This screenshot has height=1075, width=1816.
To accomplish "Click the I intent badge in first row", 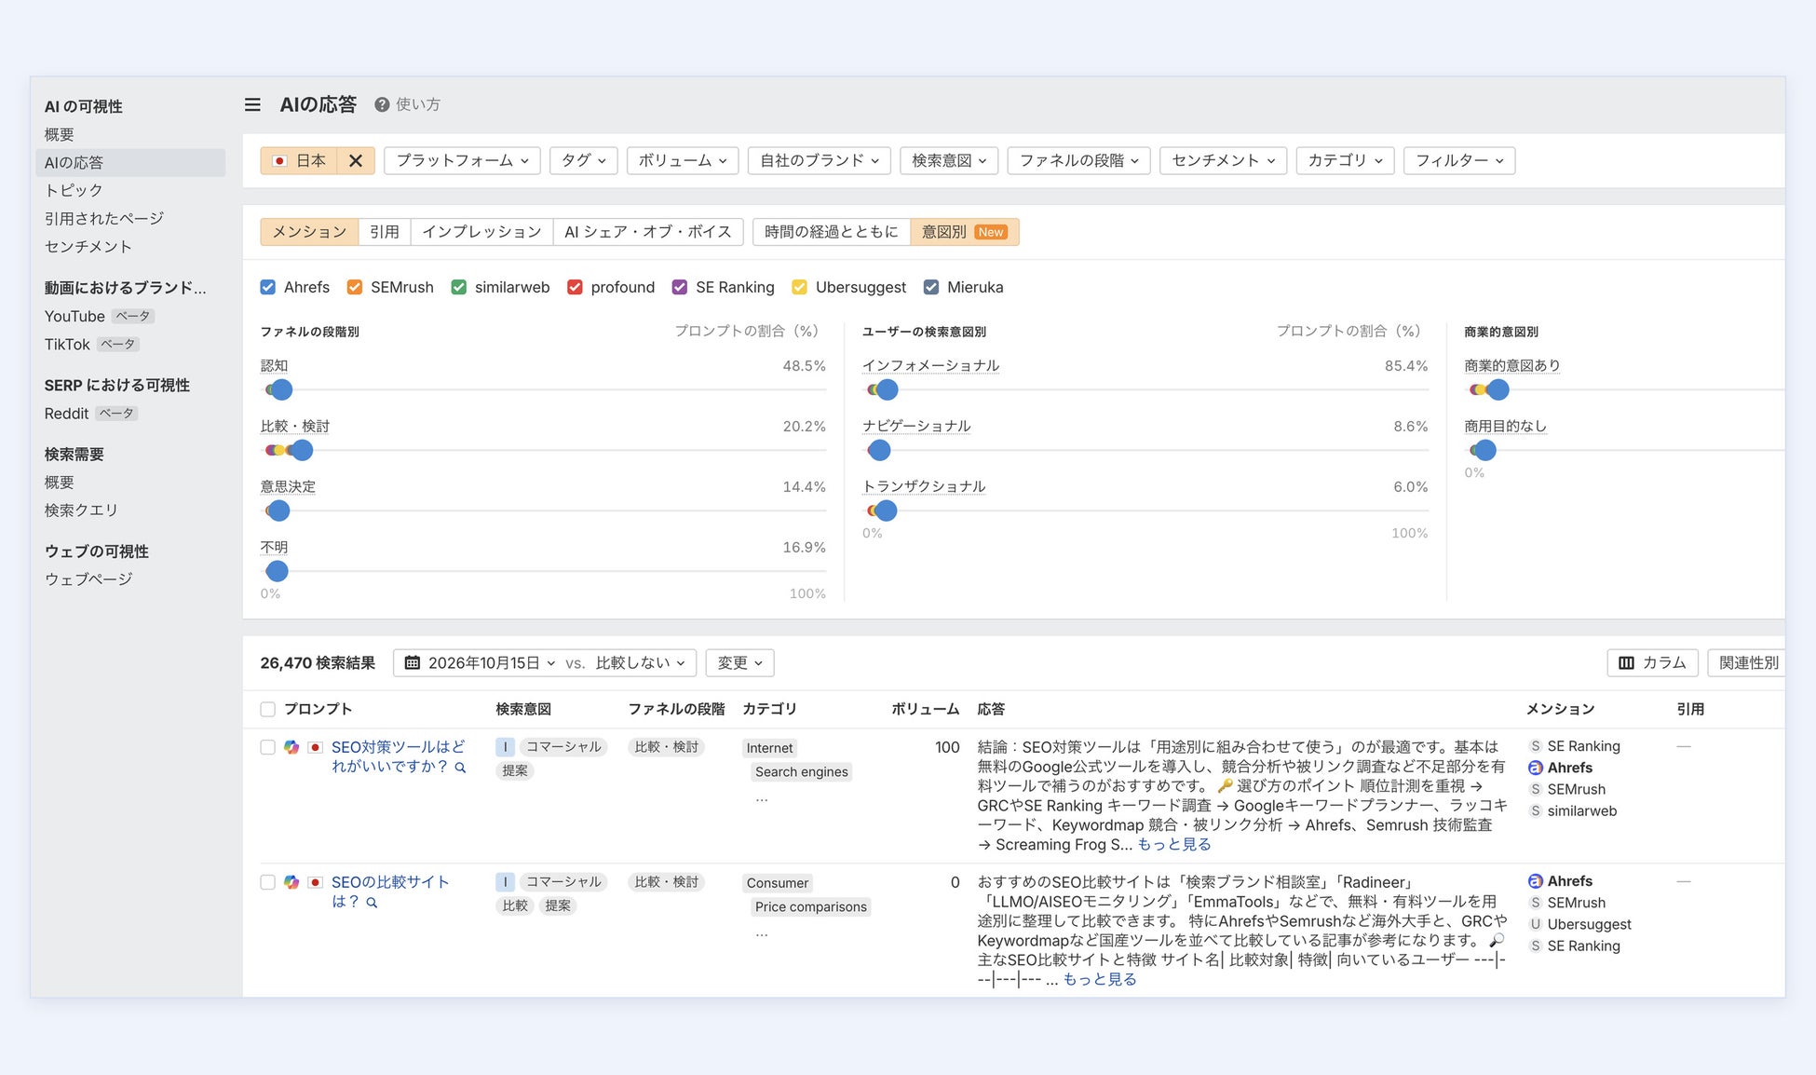I will [x=505, y=747].
